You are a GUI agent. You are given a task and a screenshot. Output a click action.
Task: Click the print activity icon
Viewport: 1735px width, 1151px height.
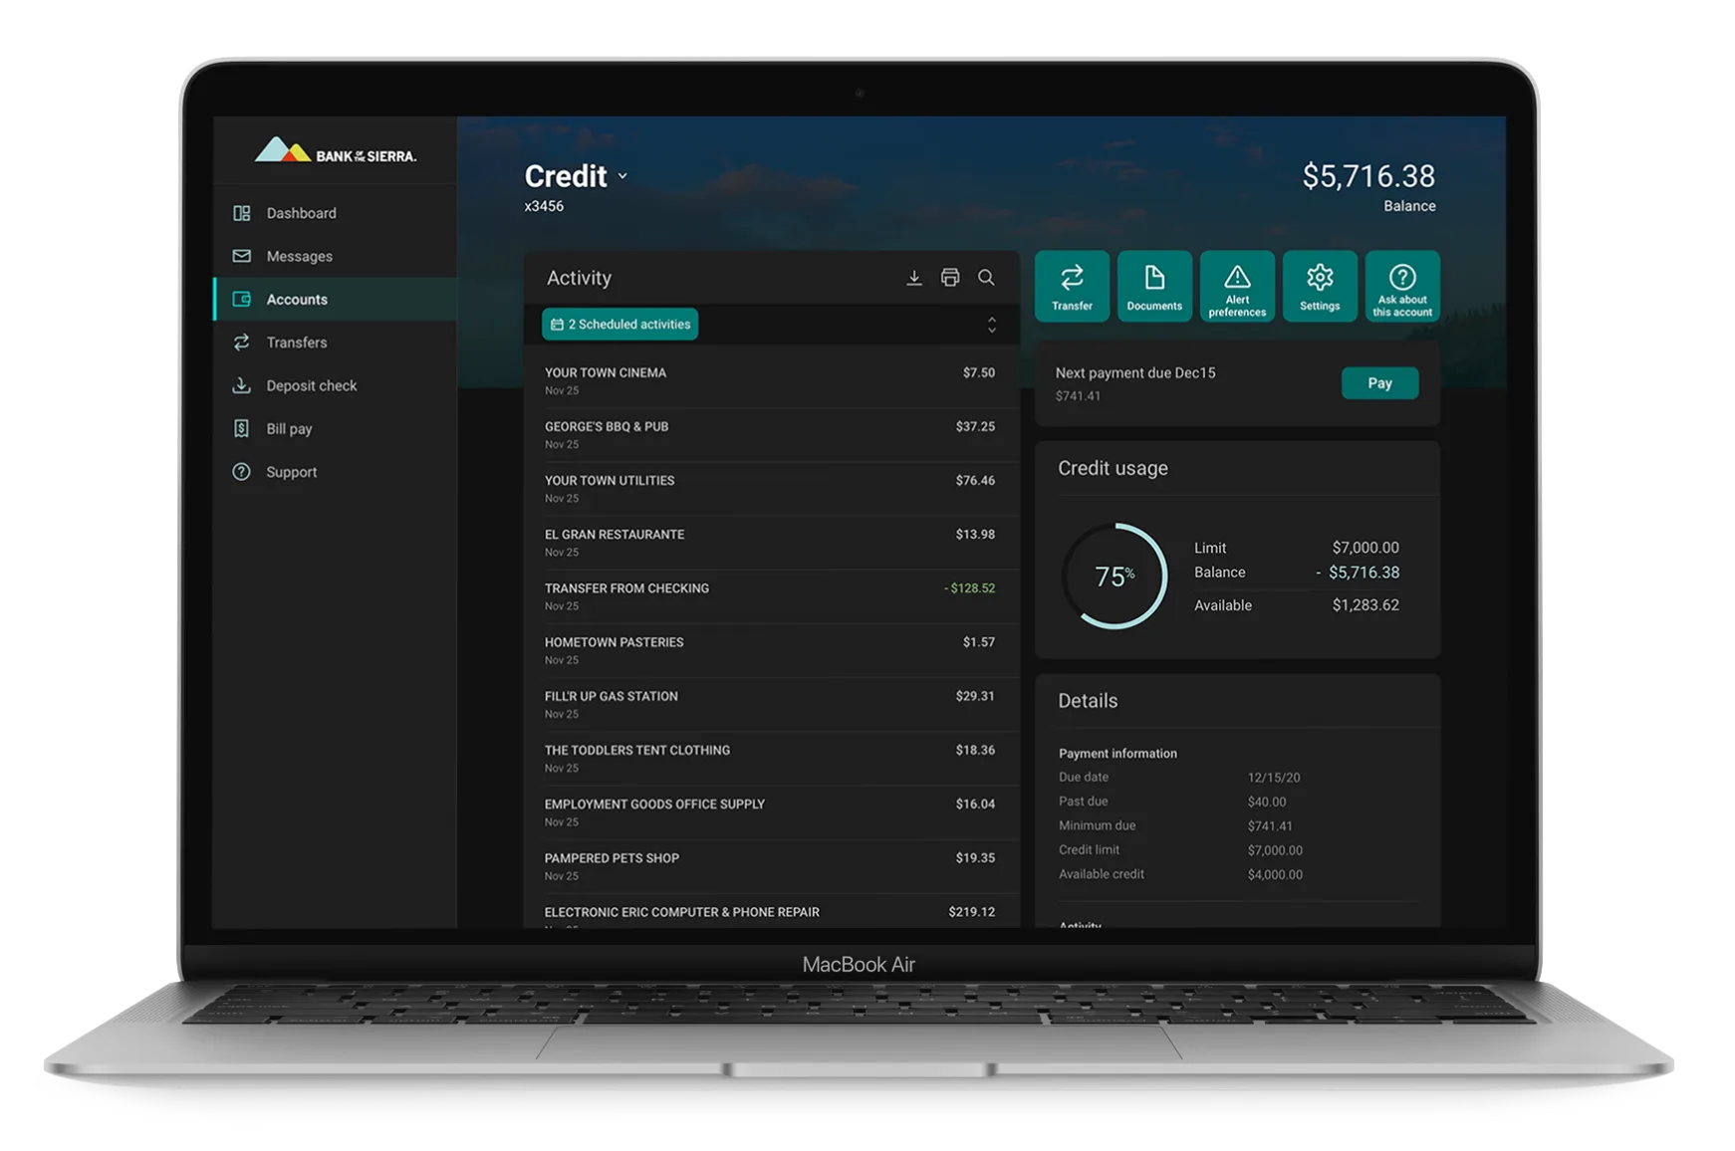point(950,278)
